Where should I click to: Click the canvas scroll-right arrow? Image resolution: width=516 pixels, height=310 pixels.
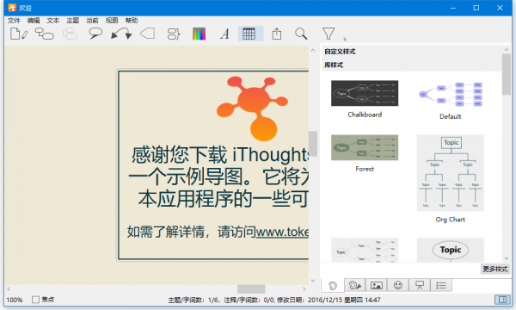304,289
